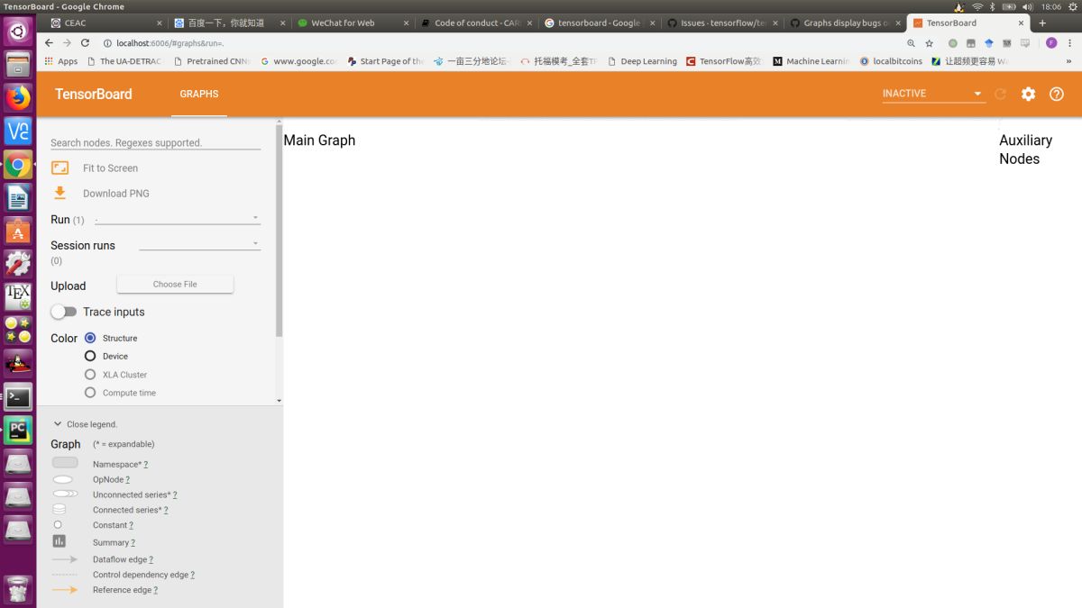This screenshot has height=608, width=1082.
Task: Click the Choose File upload button
Action: pos(175,284)
